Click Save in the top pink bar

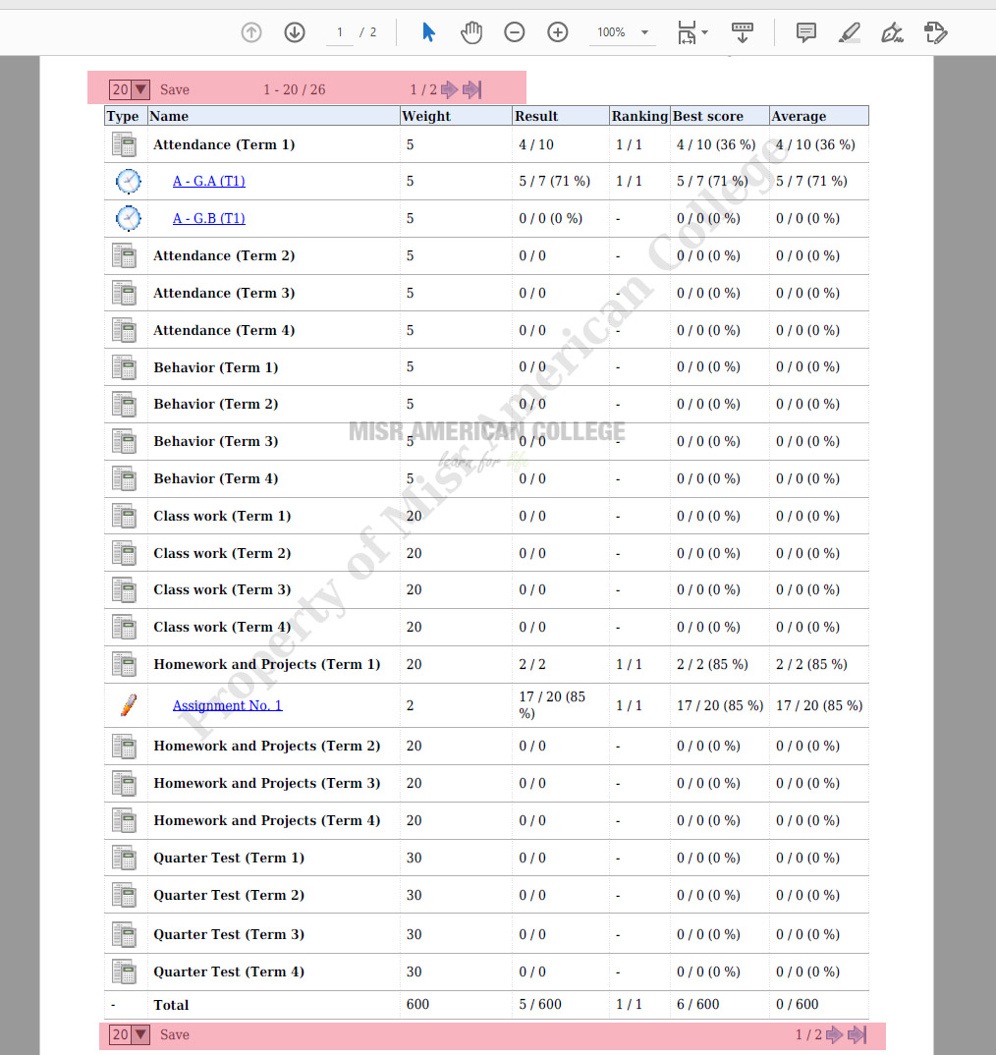click(174, 88)
